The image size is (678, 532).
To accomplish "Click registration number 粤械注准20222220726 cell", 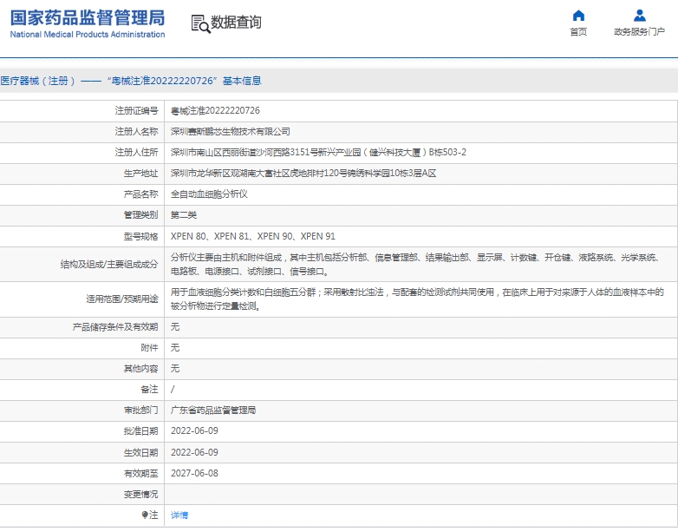I will pyautogui.click(x=215, y=111).
